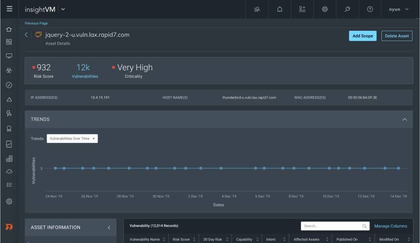Click IP address 10.4.19.191
This screenshot has width=420, height=243.
pyautogui.click(x=100, y=97)
